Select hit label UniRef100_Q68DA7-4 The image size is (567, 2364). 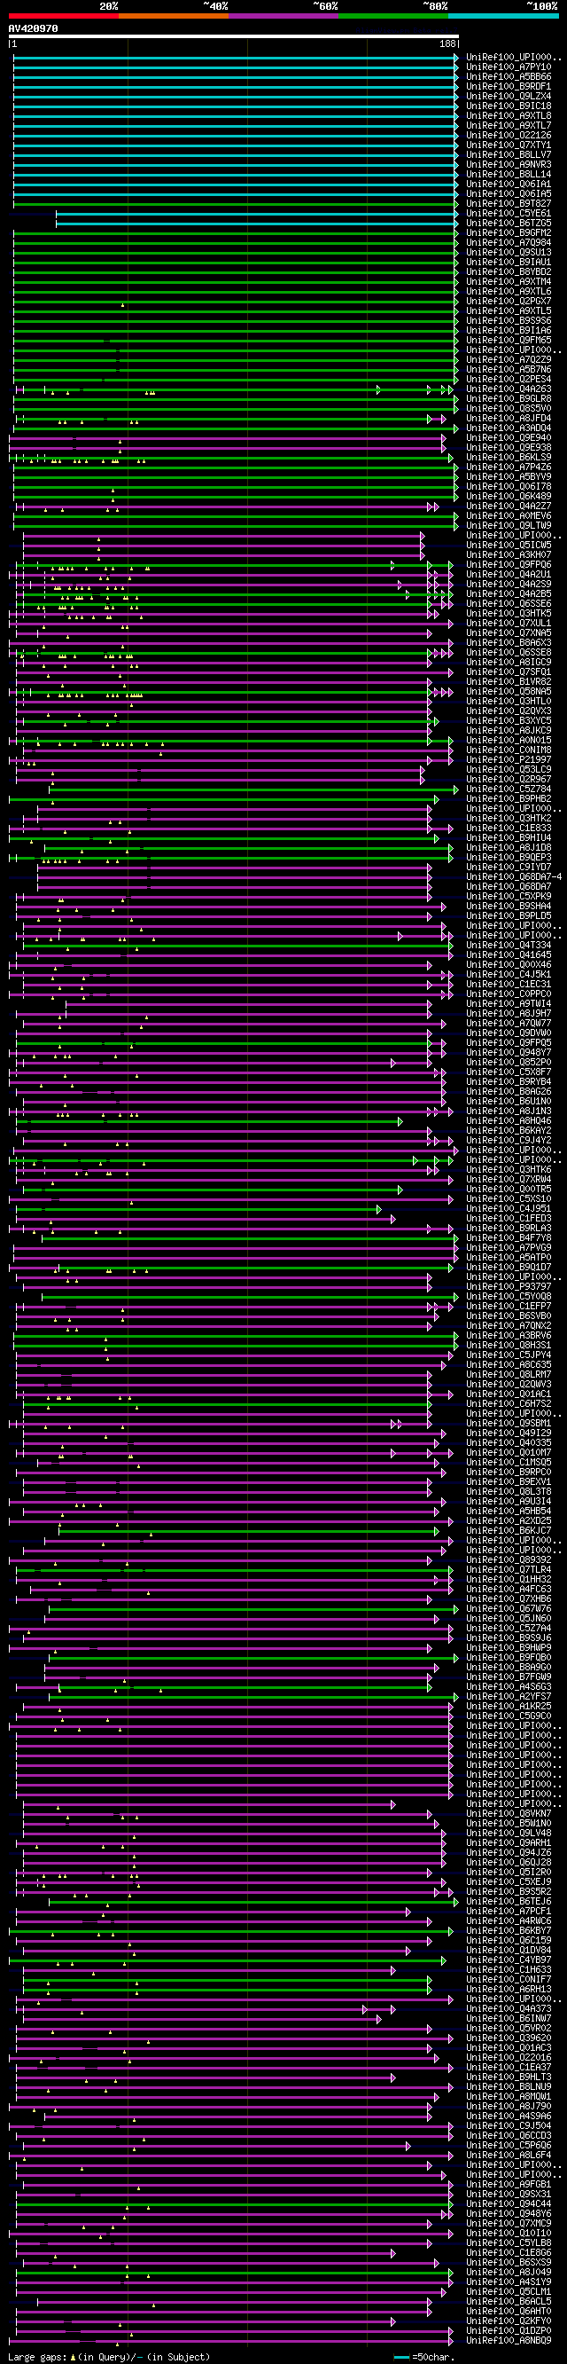[514, 876]
